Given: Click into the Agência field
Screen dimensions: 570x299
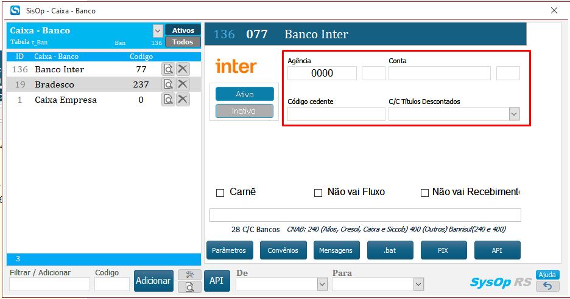Looking at the screenshot, I should click(x=322, y=74).
